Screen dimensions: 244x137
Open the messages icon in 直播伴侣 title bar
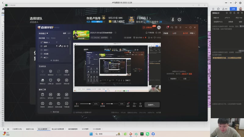click(167, 27)
